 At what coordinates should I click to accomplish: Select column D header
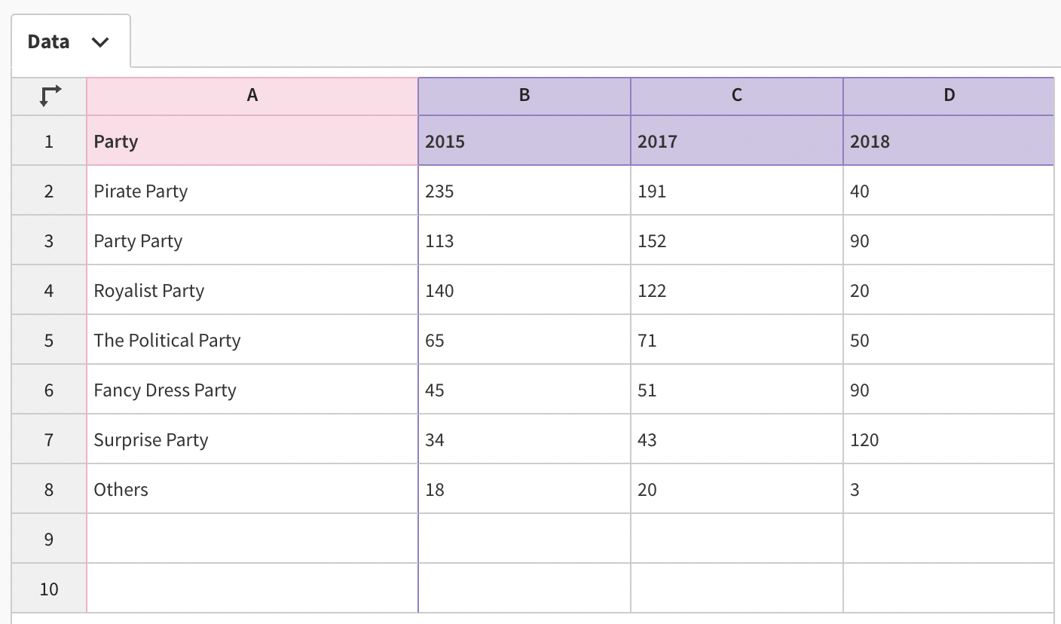tap(949, 96)
